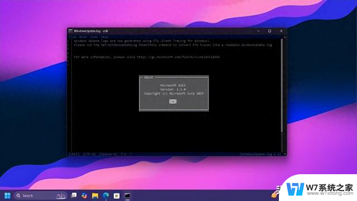Screen dimensions: 357x201
Task: Open the Edit menu
Action: (x=83, y=37)
